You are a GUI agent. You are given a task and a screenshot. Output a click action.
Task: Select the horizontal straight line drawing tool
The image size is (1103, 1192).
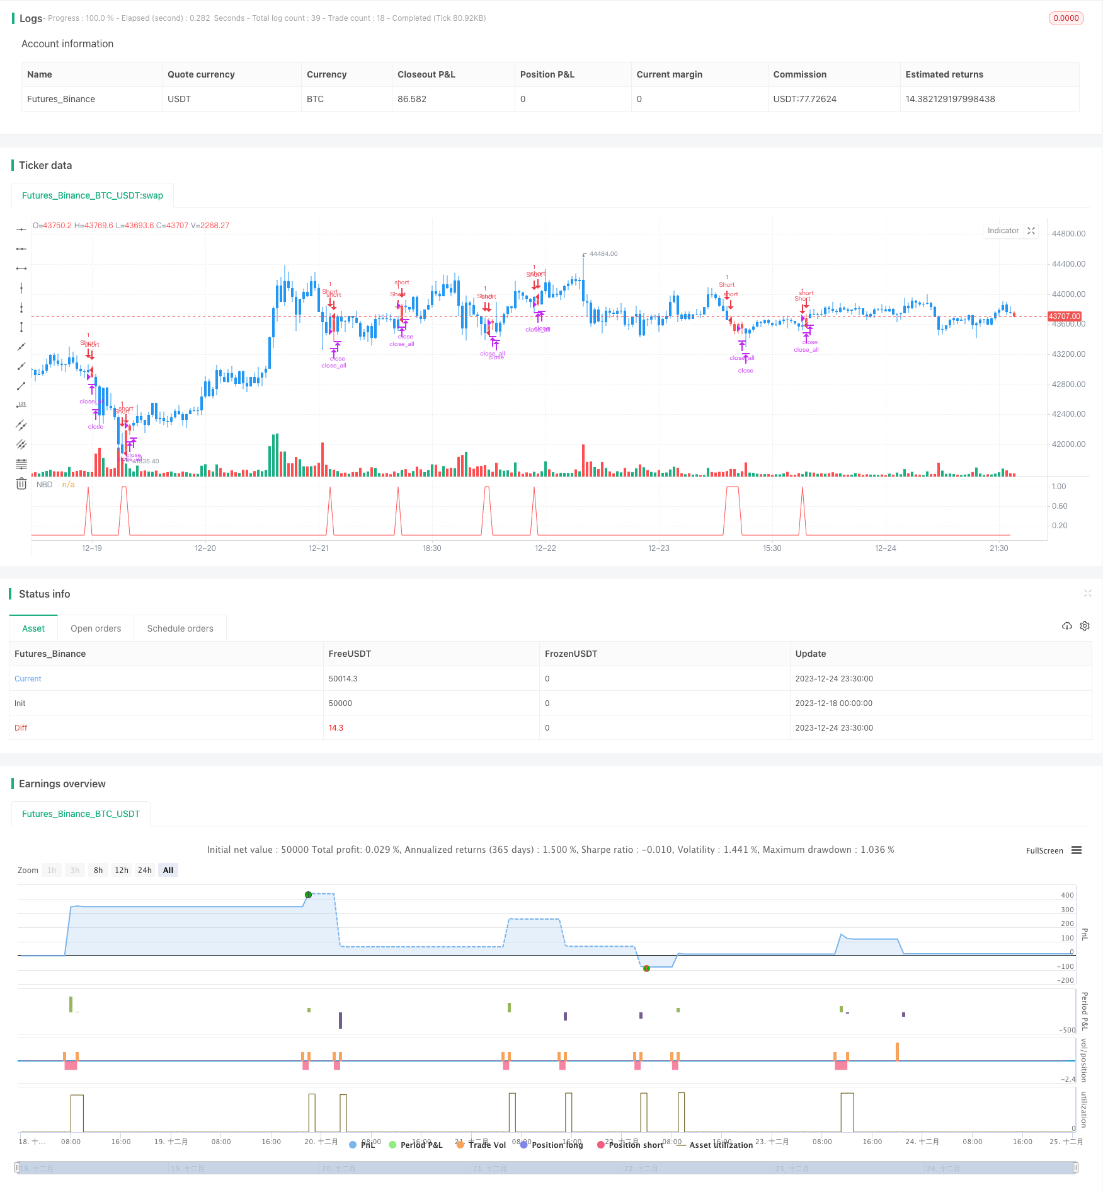tap(21, 229)
